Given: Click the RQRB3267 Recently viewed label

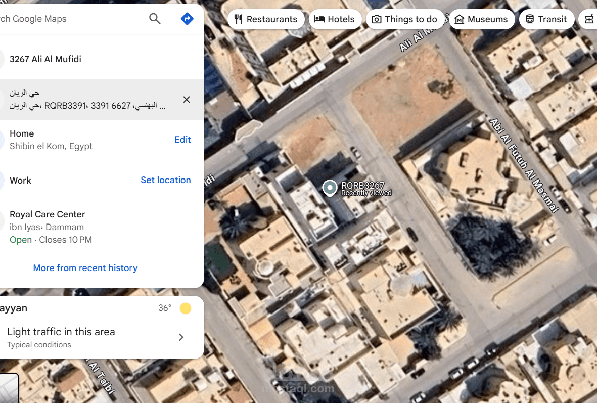Looking at the screenshot, I should (x=366, y=189).
